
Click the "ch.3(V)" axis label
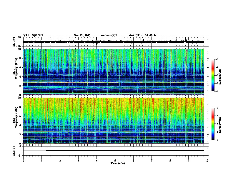pos(14,151)
